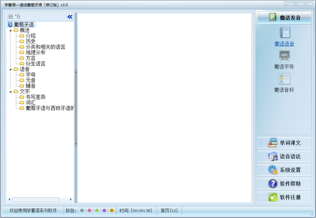Click the 葡萄牙语 root node icon
Image resolution: width=316 pixels, height=218 pixels.
pyautogui.click(x=10, y=25)
